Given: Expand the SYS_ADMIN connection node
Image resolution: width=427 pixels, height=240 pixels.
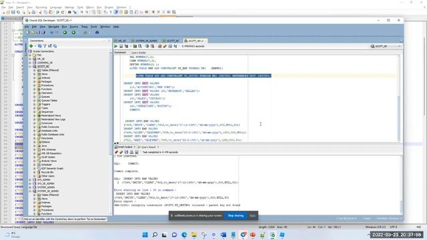Looking at the screenshot, I should click(x=30, y=180).
